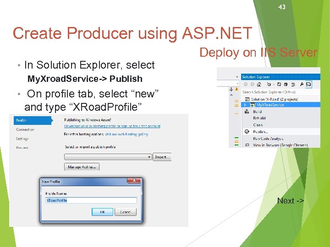The image size is (330, 247).
Task: Click the Next -> text on the slide
Action: point(291,201)
